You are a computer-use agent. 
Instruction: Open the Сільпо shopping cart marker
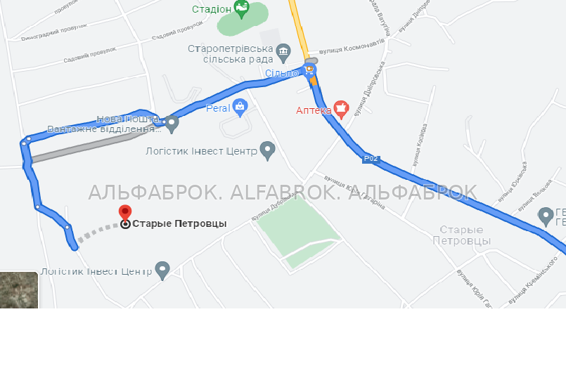tap(309, 70)
